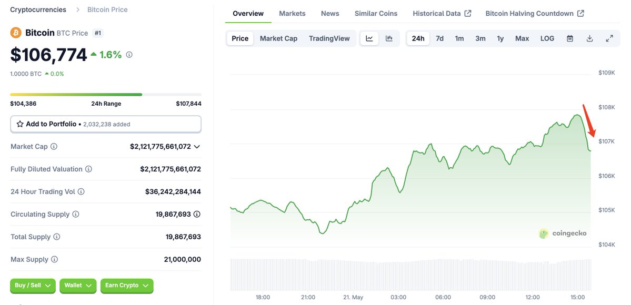Click the #1 rank badge
The width and height of the screenshot is (631, 305).
pyautogui.click(x=98, y=33)
